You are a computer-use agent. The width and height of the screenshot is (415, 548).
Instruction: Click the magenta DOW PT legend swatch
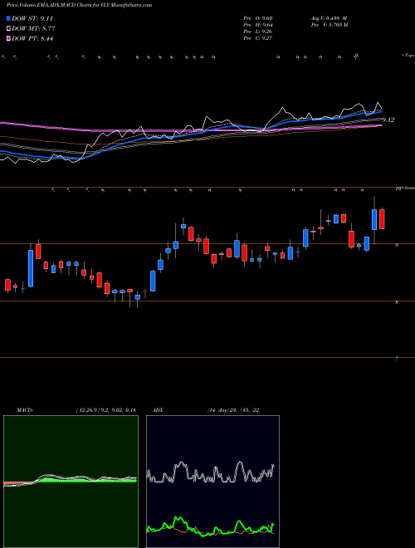pyautogui.click(x=9, y=39)
